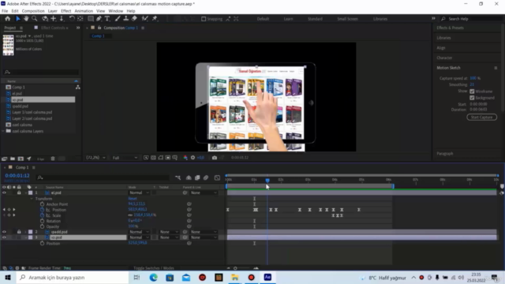
Task: Open the Effect menu
Action: click(66, 11)
